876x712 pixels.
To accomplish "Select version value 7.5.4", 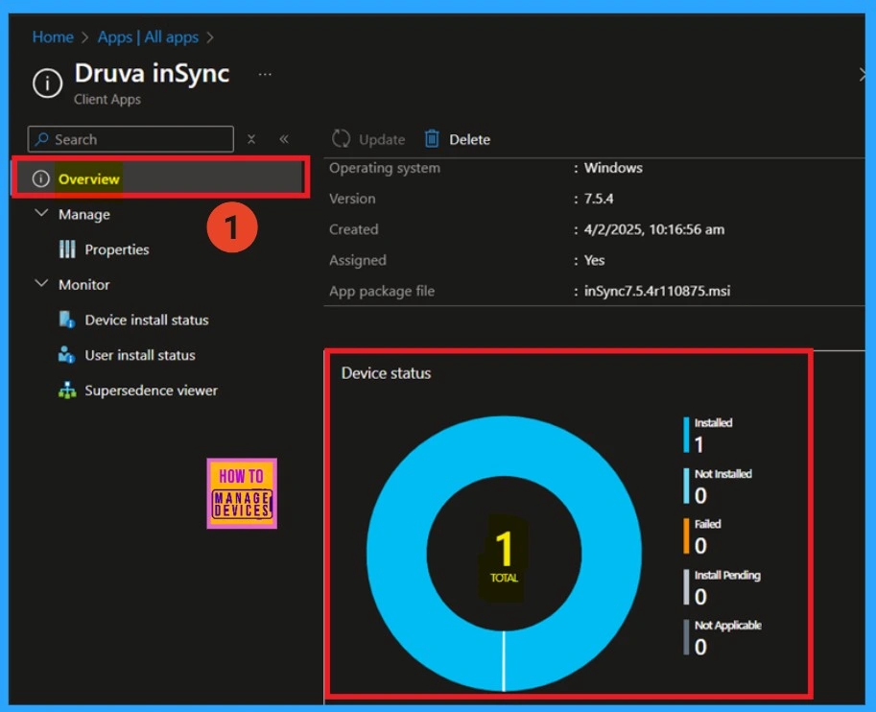I will [x=599, y=199].
